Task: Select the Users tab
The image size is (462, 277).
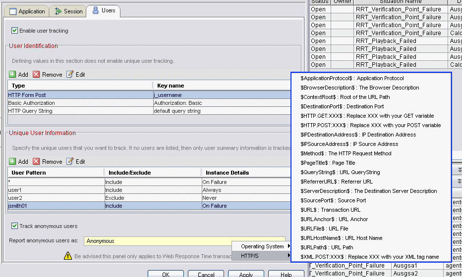Action: click(104, 10)
